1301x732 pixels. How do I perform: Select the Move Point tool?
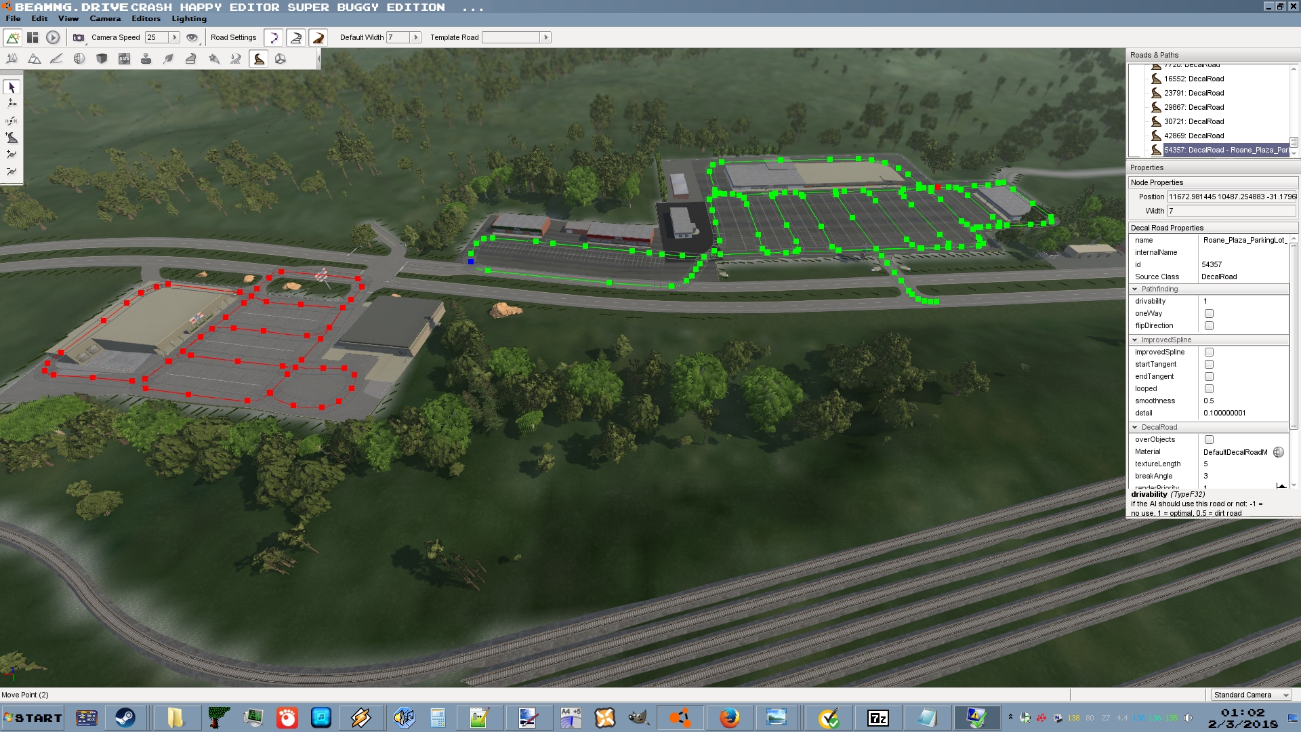coord(12,104)
